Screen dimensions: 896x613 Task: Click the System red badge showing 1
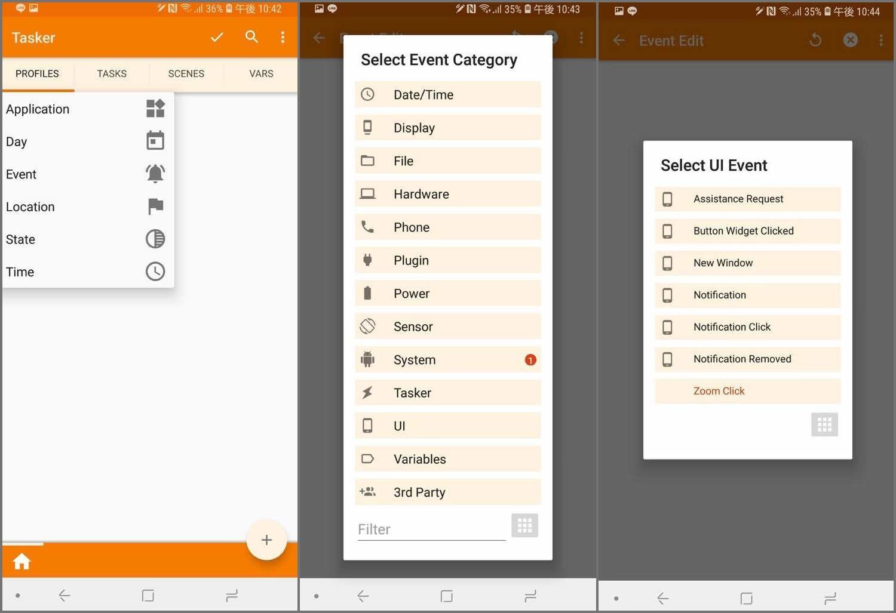tap(530, 360)
